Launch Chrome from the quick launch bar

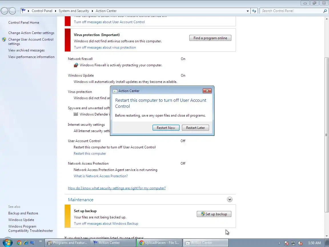(x=19, y=243)
